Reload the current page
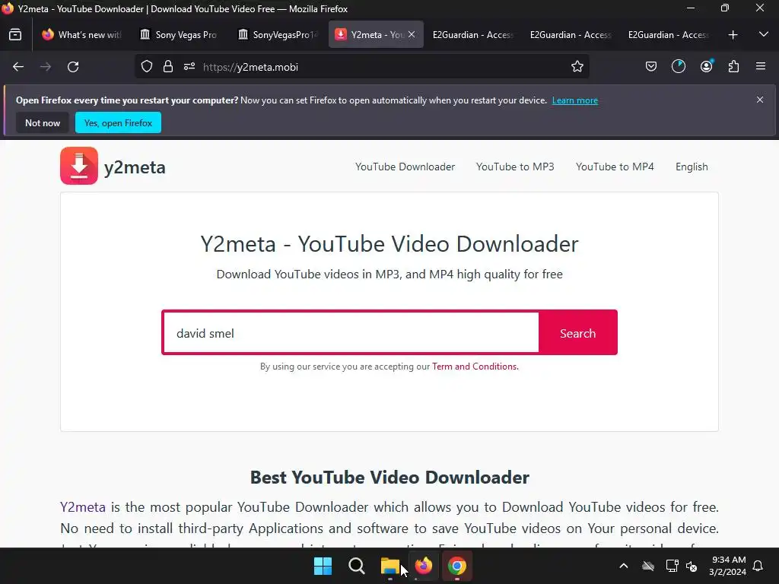The image size is (779, 584). pos(73,67)
